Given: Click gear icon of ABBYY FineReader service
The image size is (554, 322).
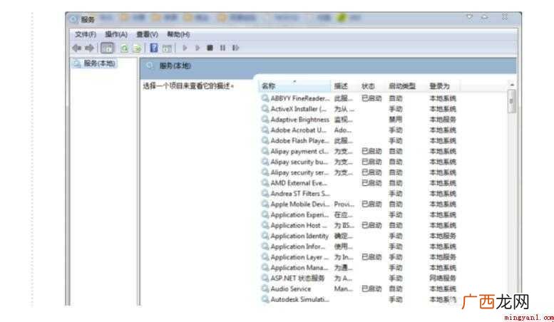Looking at the screenshot, I should point(265,98).
